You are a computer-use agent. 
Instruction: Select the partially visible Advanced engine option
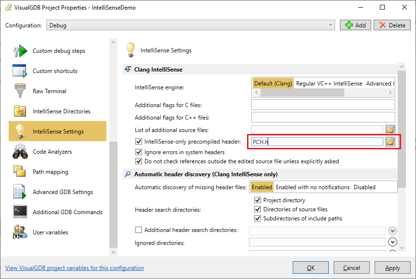tap(380, 84)
